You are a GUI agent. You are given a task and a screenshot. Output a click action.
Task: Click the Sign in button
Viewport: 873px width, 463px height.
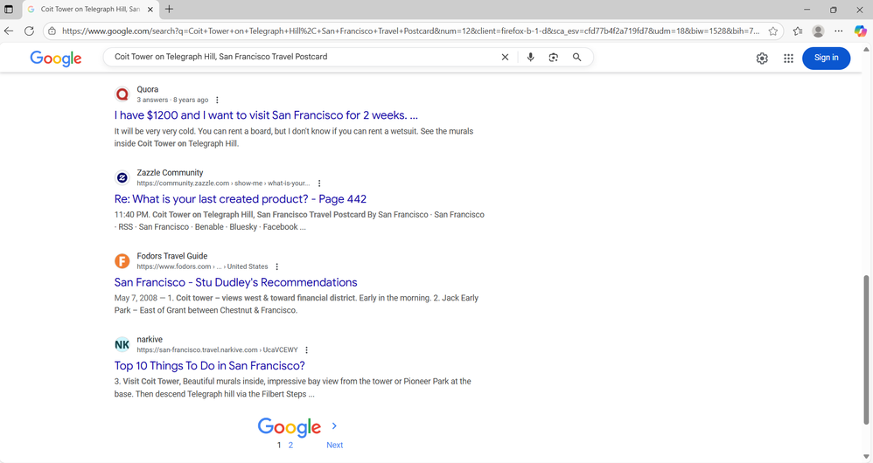point(826,58)
